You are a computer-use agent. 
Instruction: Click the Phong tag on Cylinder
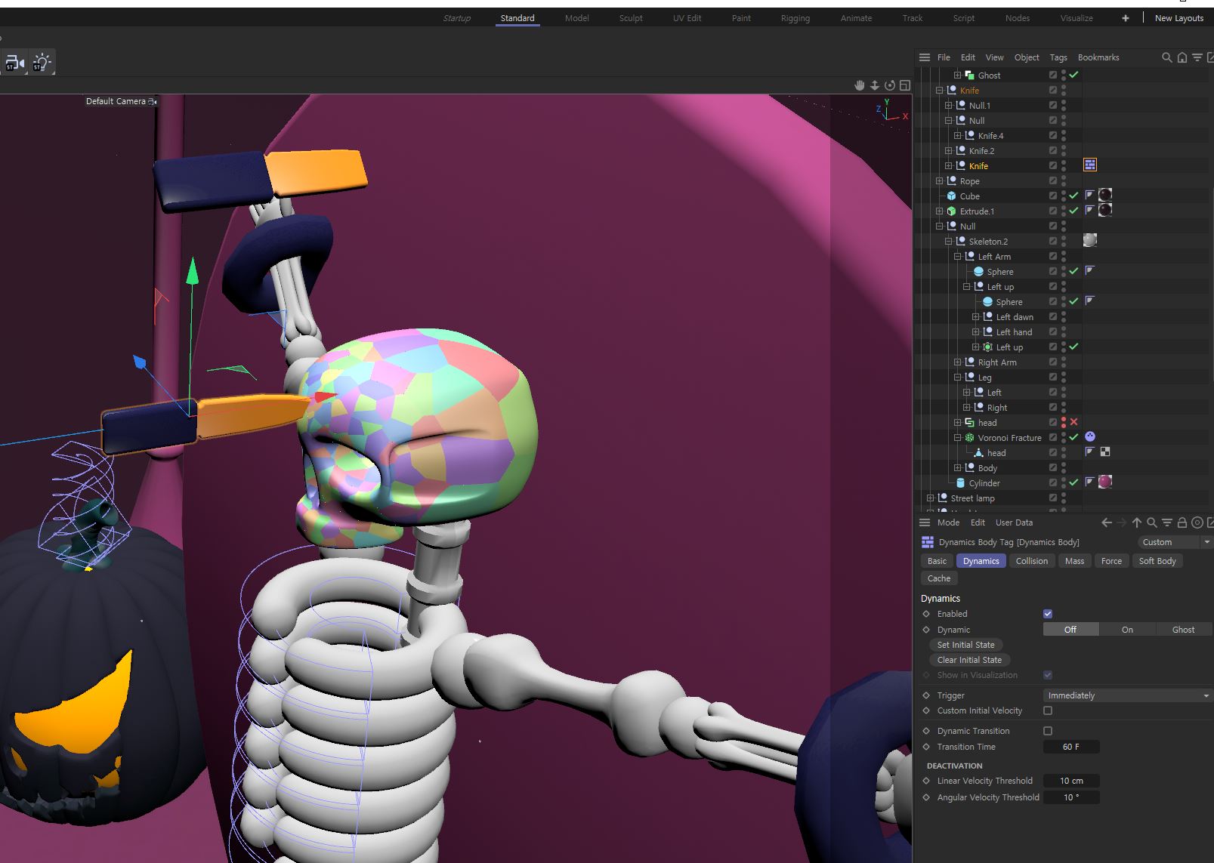(x=1090, y=482)
